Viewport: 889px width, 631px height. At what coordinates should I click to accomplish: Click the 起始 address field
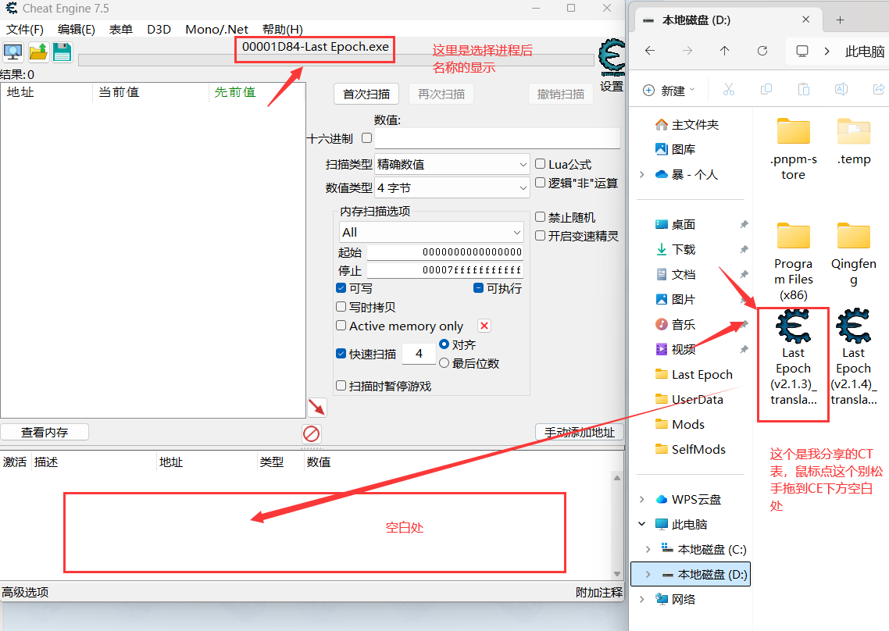(445, 252)
